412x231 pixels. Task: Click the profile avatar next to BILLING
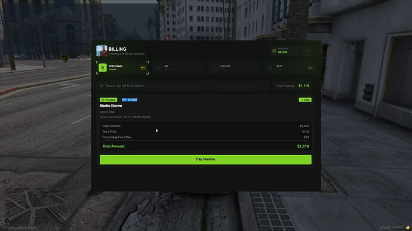(x=102, y=51)
